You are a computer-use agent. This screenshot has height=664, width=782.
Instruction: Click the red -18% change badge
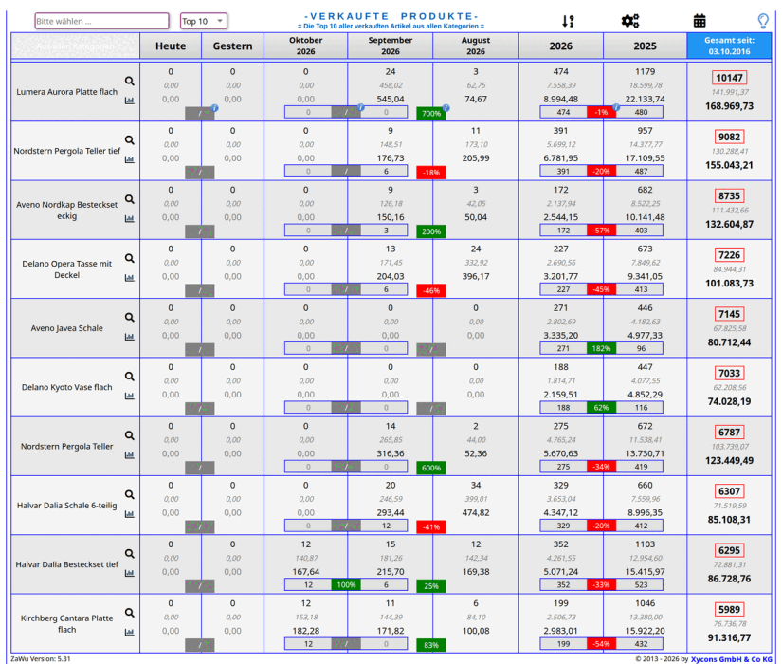click(x=431, y=173)
